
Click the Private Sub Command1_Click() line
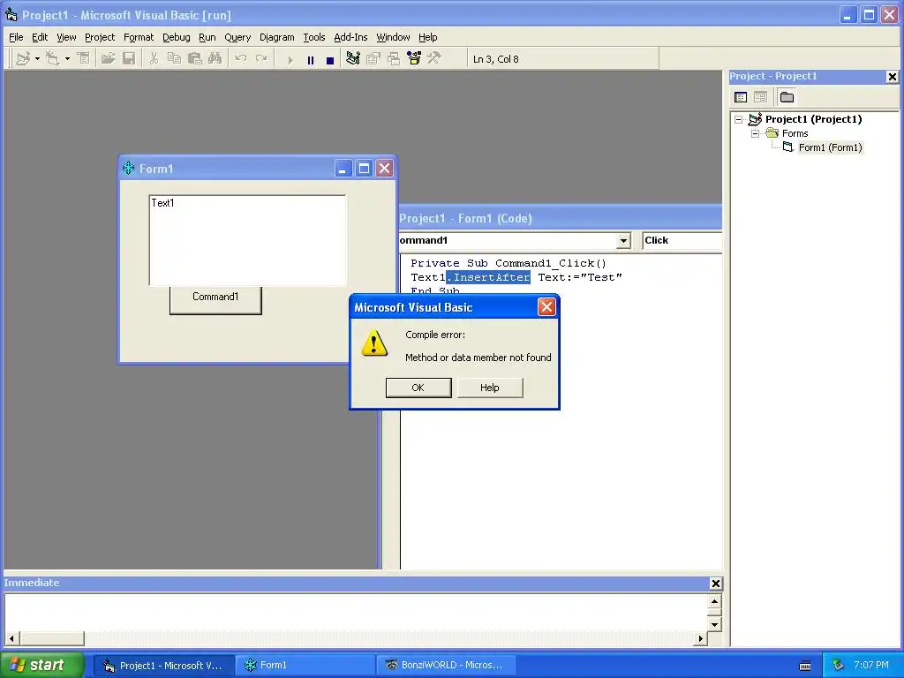coord(508,263)
